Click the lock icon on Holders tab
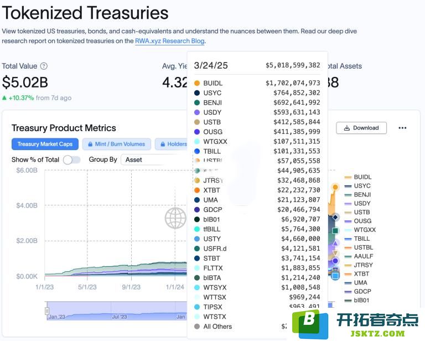This screenshot has height=341, width=425. [x=163, y=144]
